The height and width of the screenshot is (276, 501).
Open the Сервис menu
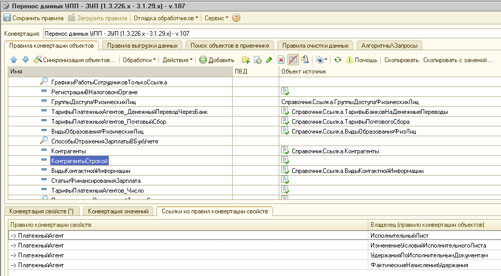(217, 18)
